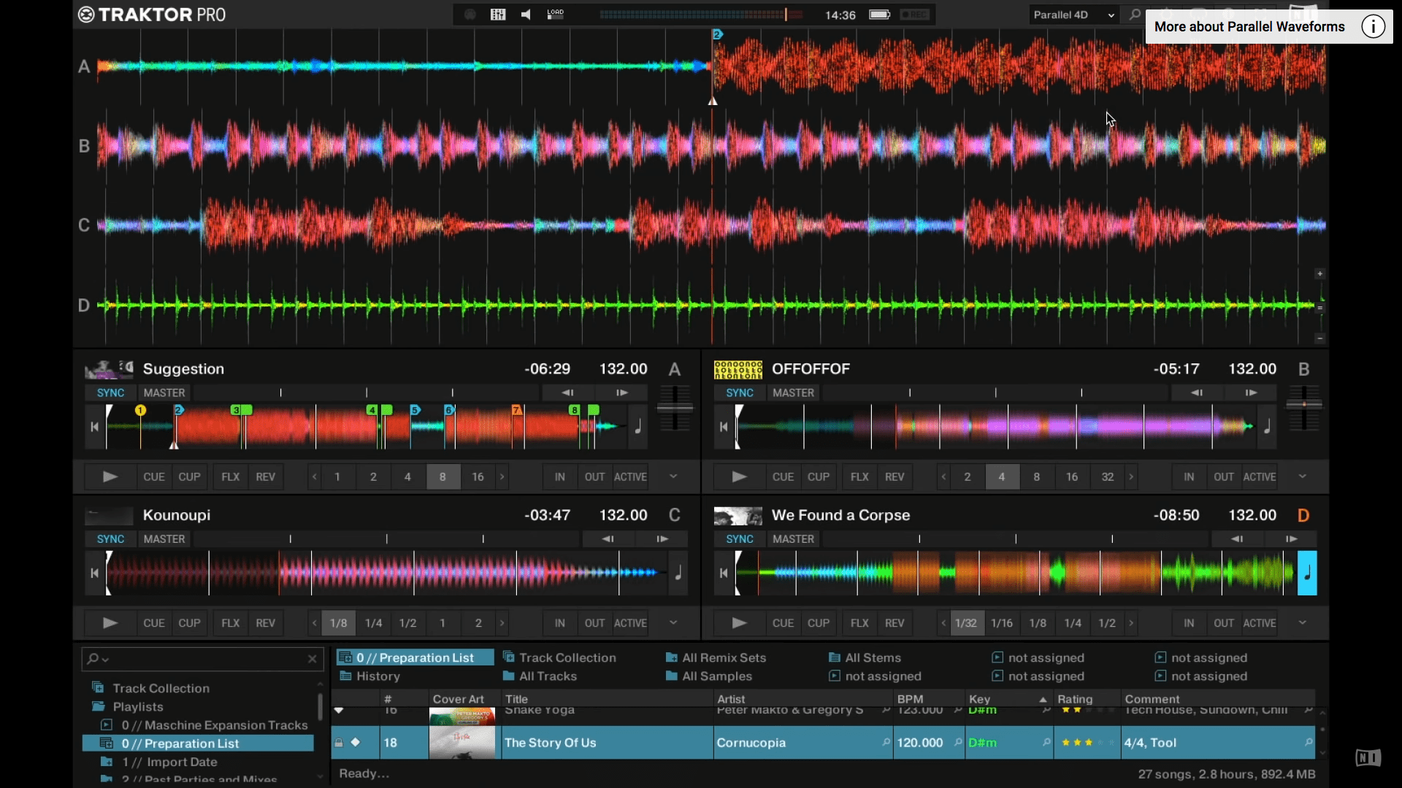1402x788 pixels.
Task: Click CUE button on deck D
Action: tap(783, 623)
